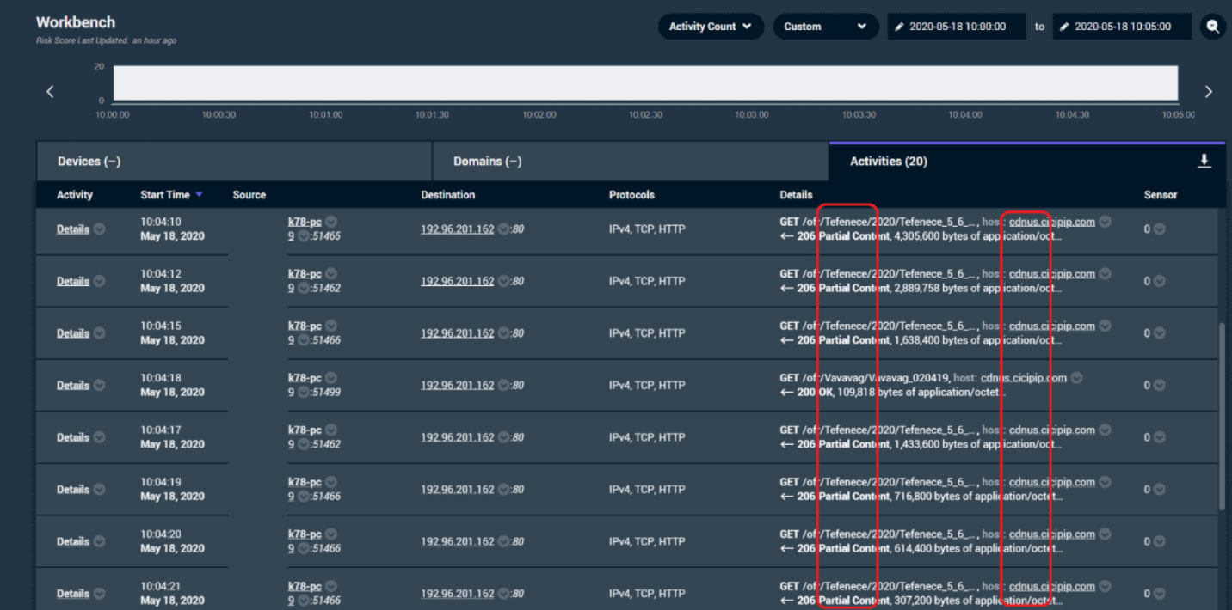Screen dimensions: 1232x610
Task: Edit the start date 2020-05-18 10:00:00
Action: click(957, 27)
